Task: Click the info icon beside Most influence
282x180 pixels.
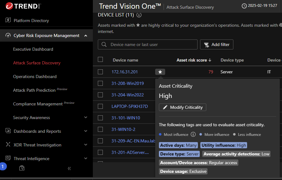Action: pyautogui.click(x=193, y=135)
